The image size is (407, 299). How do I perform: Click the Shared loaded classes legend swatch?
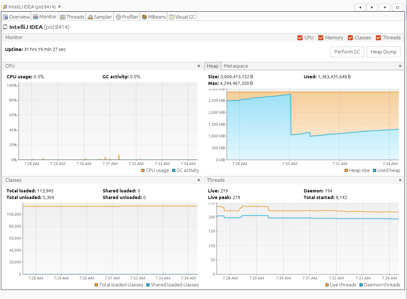click(x=148, y=285)
